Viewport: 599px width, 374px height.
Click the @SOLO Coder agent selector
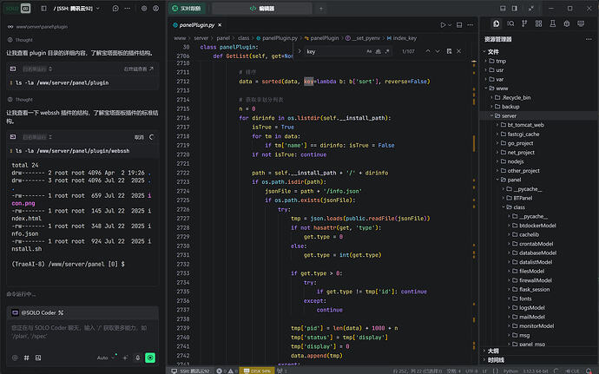(x=38, y=312)
